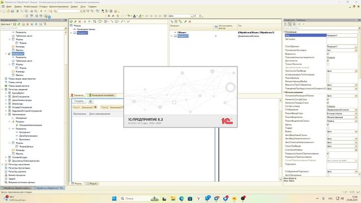Select Регистры накопления tree node
361x203 pixels.
[19, 164]
